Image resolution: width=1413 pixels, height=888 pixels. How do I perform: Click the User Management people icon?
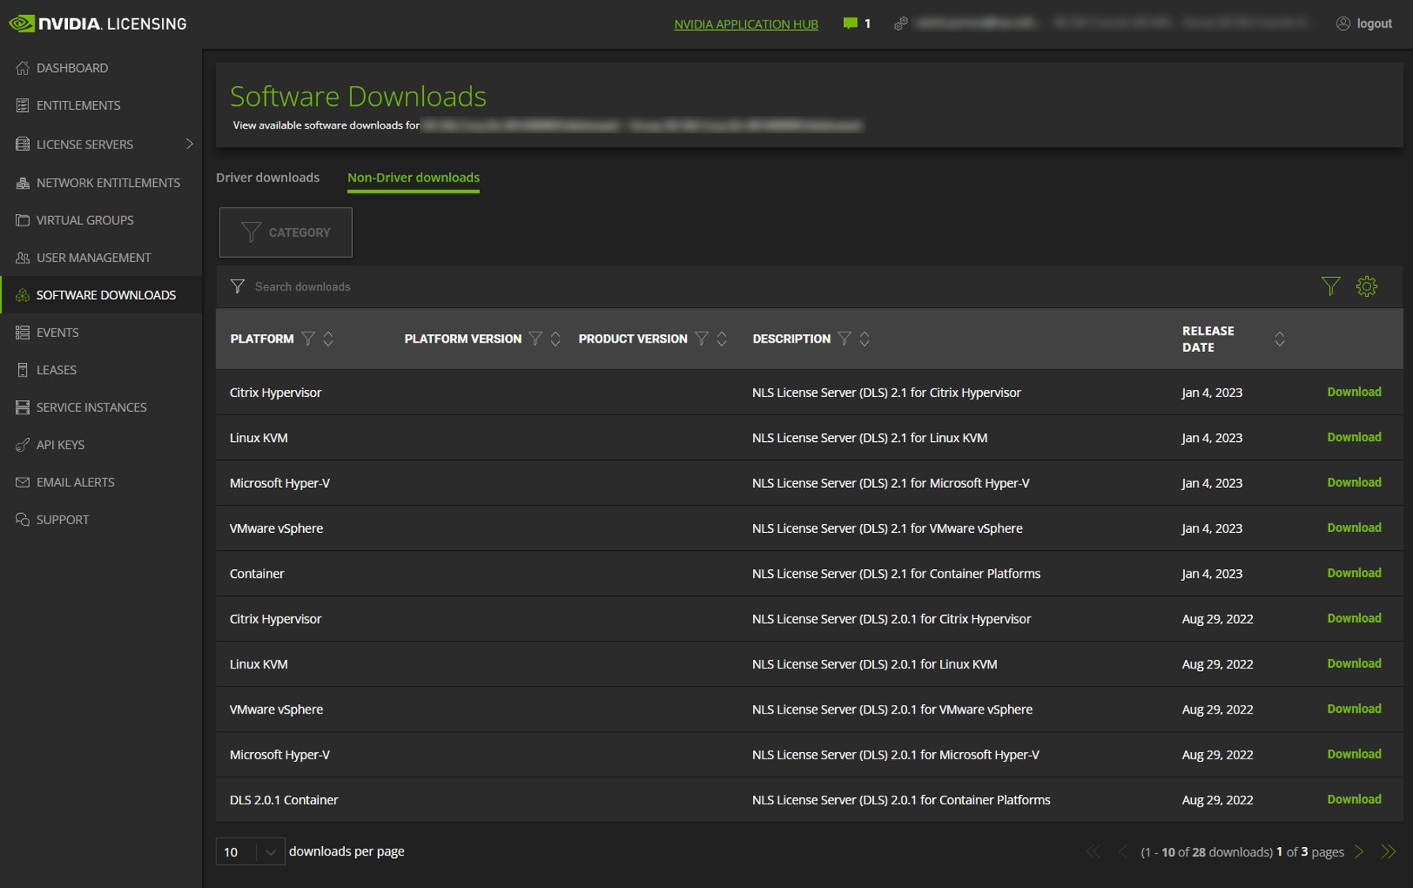22,257
